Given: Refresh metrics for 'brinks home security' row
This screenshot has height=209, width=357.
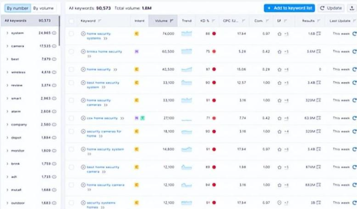Looking at the screenshot, I should click(354, 52).
